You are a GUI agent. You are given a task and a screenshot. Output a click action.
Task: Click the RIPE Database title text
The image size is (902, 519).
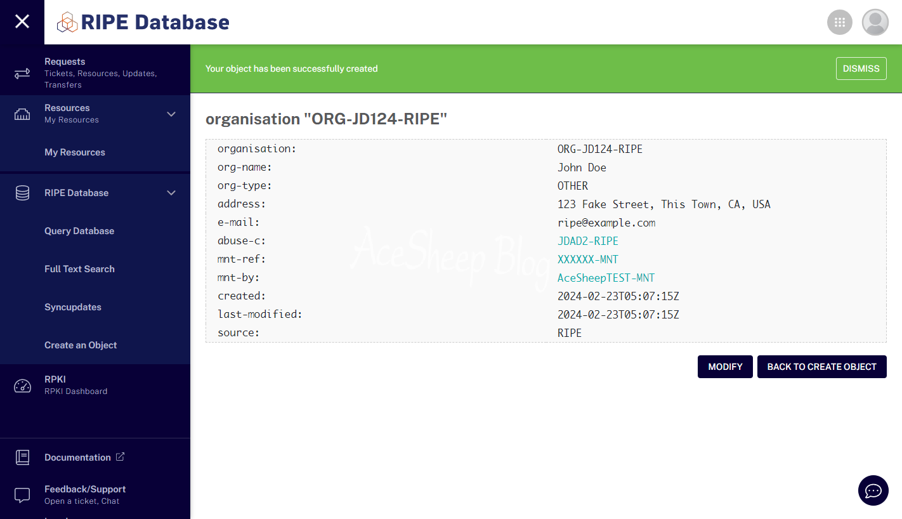pyautogui.click(x=155, y=22)
